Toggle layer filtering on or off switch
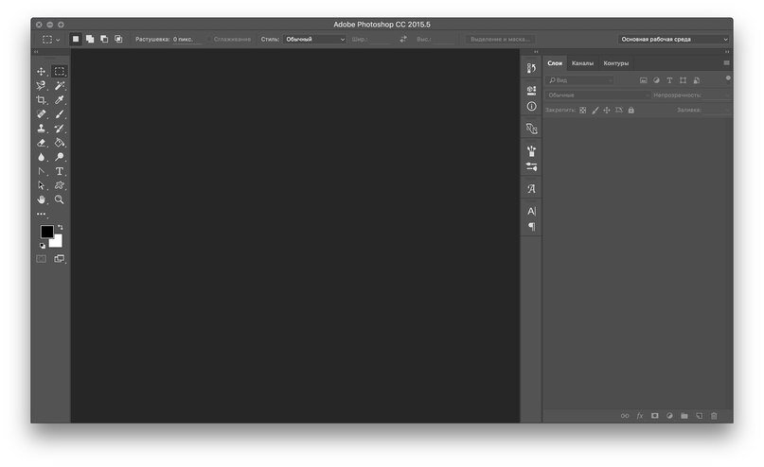This screenshot has height=467, width=764. pyautogui.click(x=728, y=78)
